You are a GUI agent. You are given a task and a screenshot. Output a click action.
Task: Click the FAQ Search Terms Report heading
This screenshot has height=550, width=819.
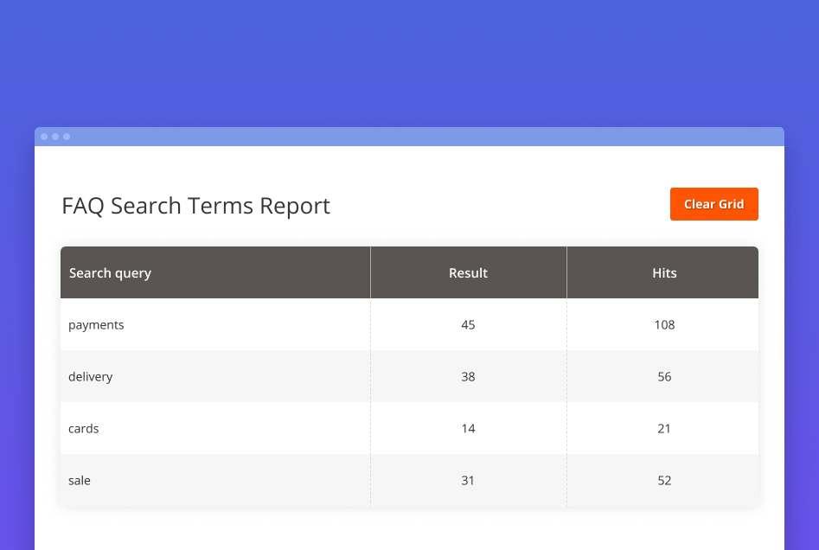(195, 206)
